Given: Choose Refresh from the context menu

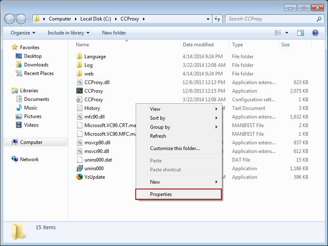Looking at the screenshot, I should click(x=179, y=136).
